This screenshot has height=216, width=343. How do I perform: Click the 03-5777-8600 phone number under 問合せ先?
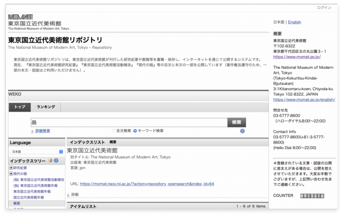click(x=287, y=116)
